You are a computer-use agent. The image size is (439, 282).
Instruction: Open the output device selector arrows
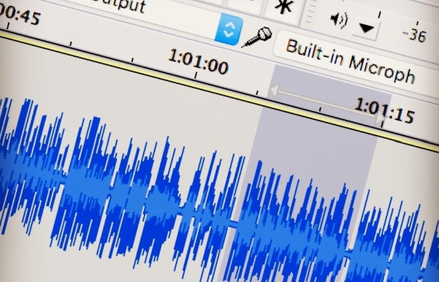point(229,29)
